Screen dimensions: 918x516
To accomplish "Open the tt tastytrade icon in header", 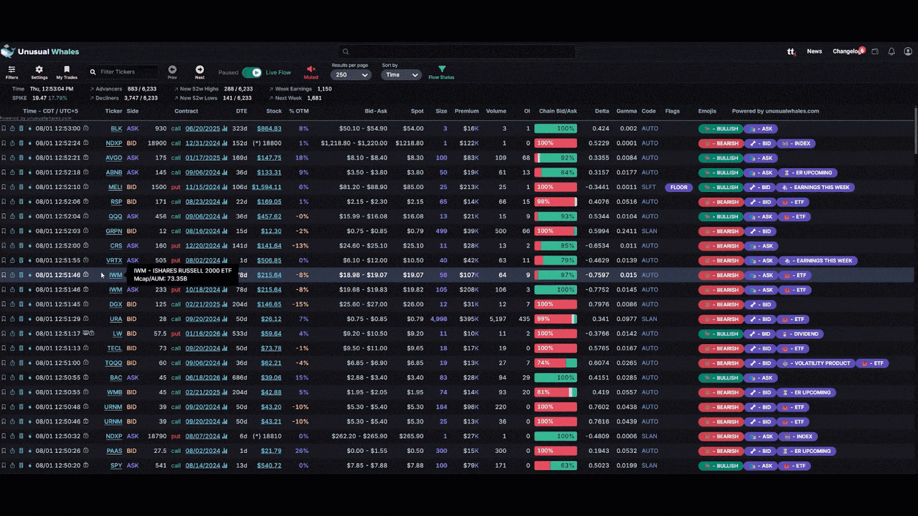I will tap(791, 52).
